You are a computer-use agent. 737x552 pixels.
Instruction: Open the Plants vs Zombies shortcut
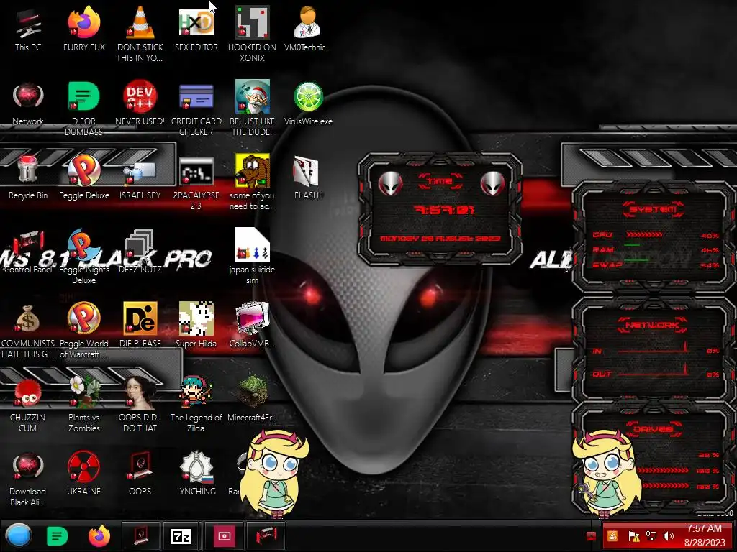point(83,392)
